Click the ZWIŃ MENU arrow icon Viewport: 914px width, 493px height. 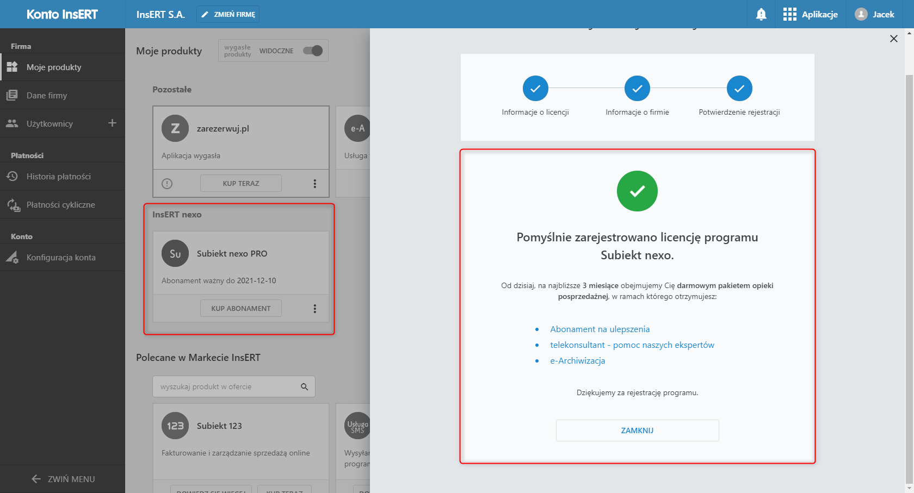pyautogui.click(x=36, y=479)
